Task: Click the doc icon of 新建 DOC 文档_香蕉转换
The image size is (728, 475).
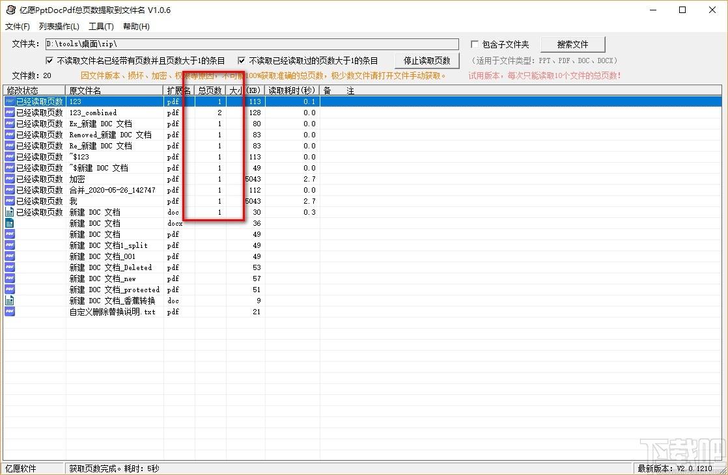Action: pyautogui.click(x=9, y=301)
